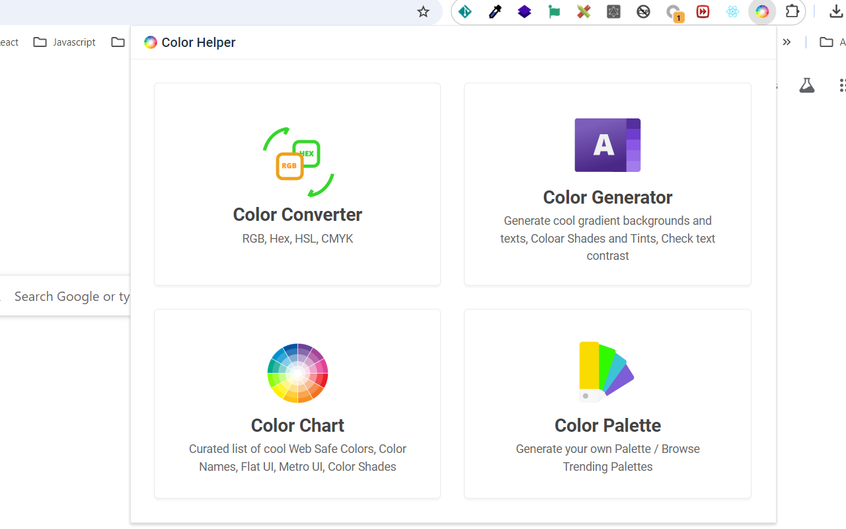Select the color eyedropper extension icon
The image size is (846, 529).
[494, 11]
